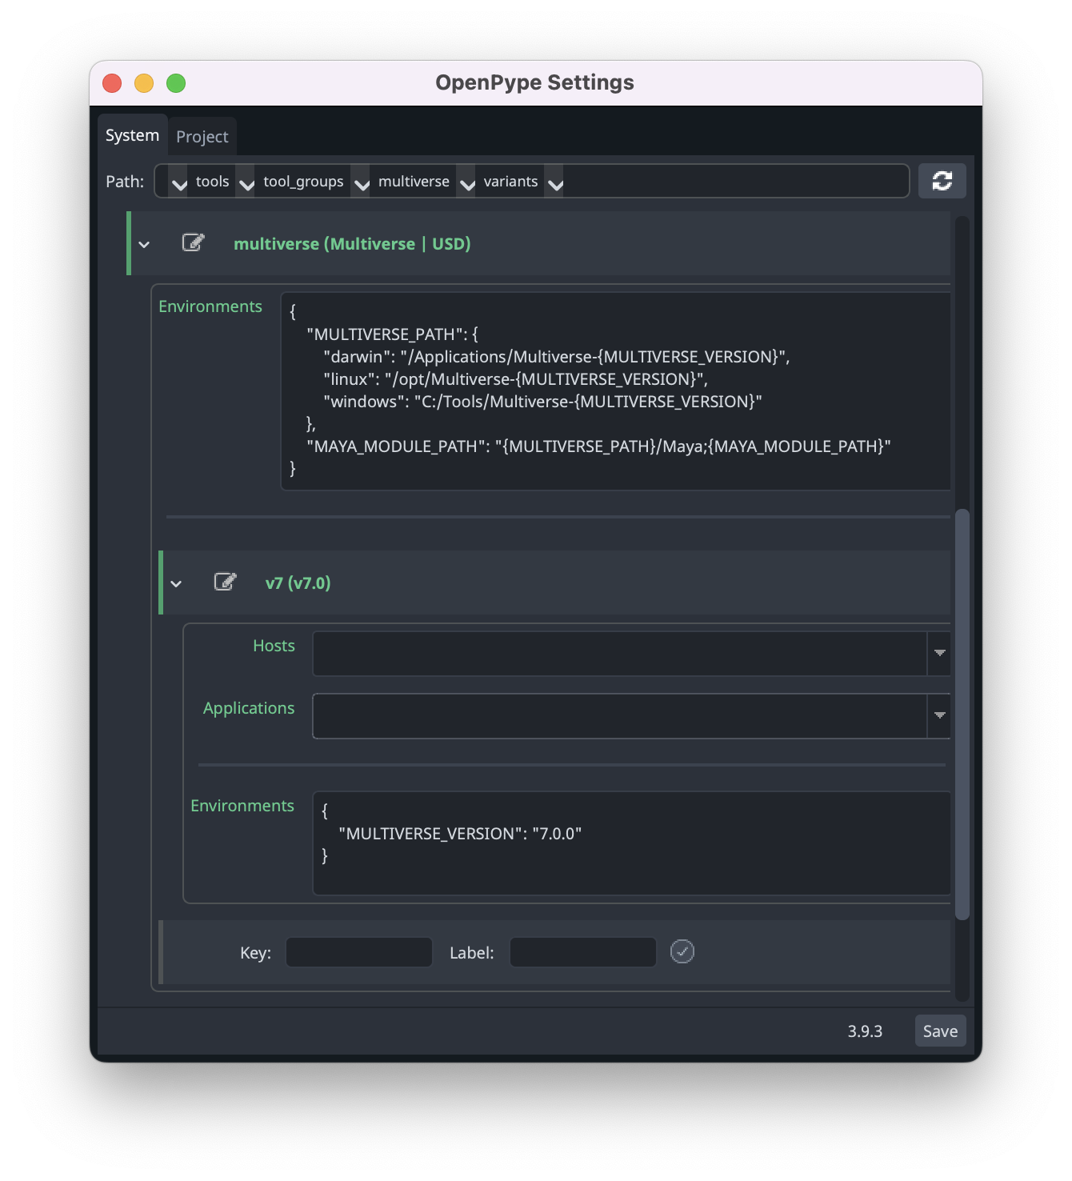1072x1181 pixels.
Task: Click the top Environments label beside MULTIVERSE_PATH
Action: click(210, 306)
